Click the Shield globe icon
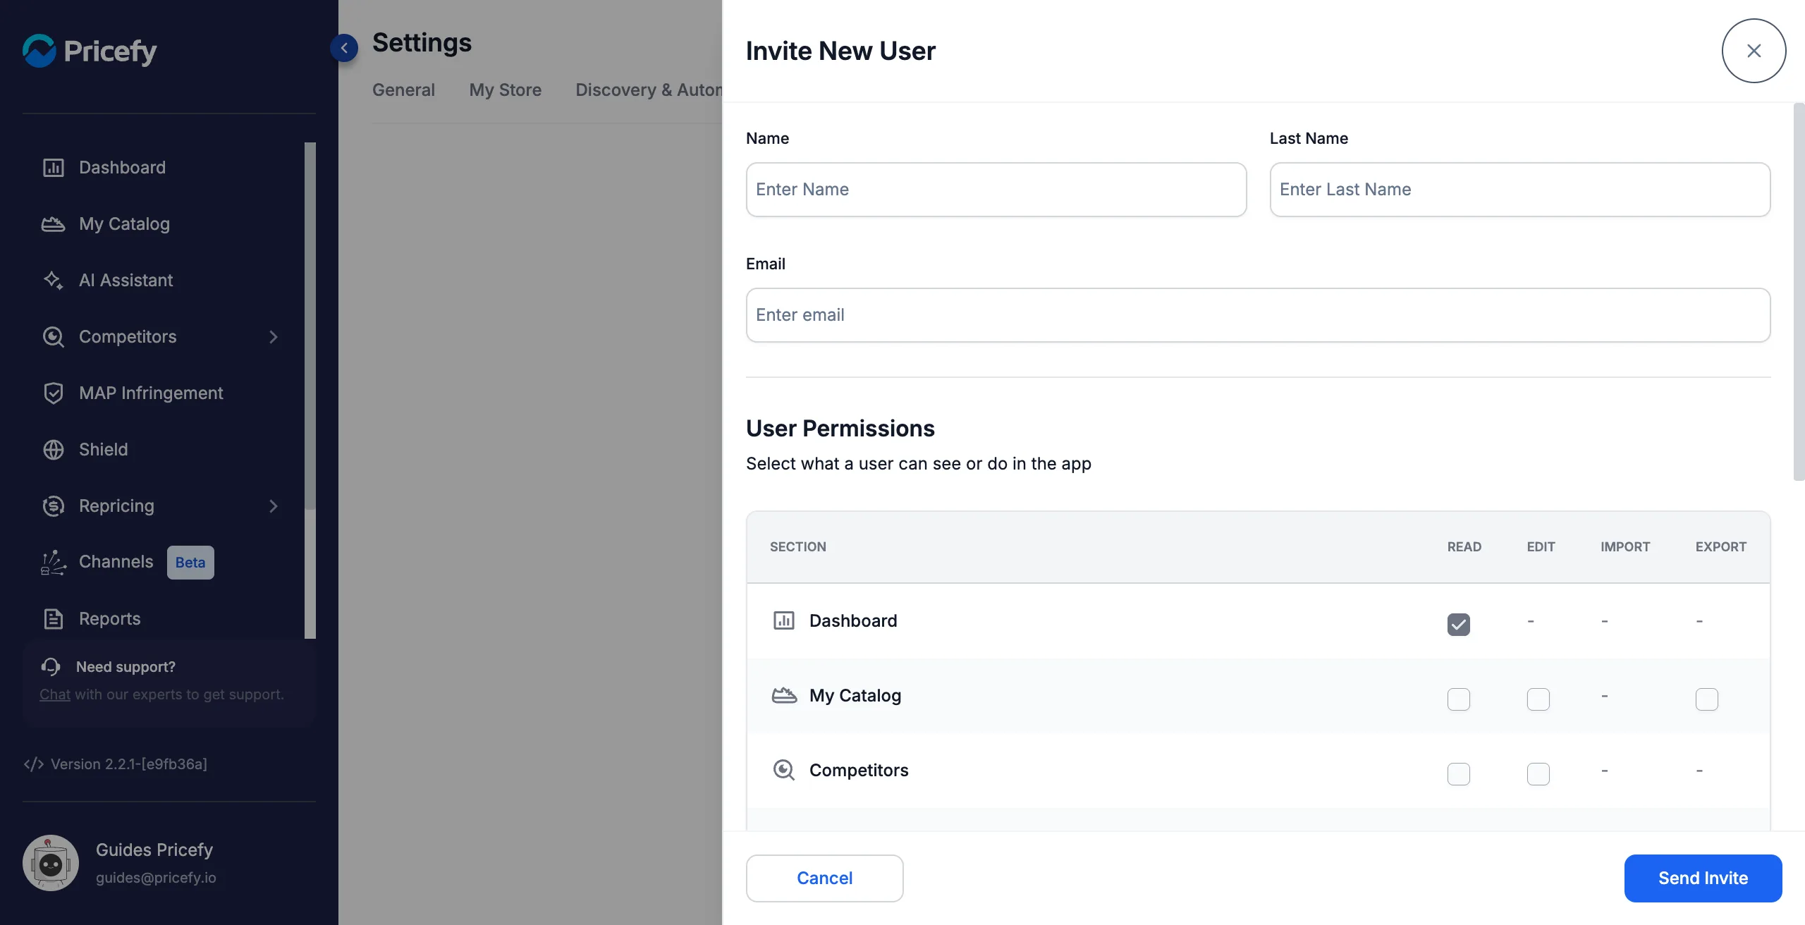This screenshot has height=925, width=1805. (54, 450)
